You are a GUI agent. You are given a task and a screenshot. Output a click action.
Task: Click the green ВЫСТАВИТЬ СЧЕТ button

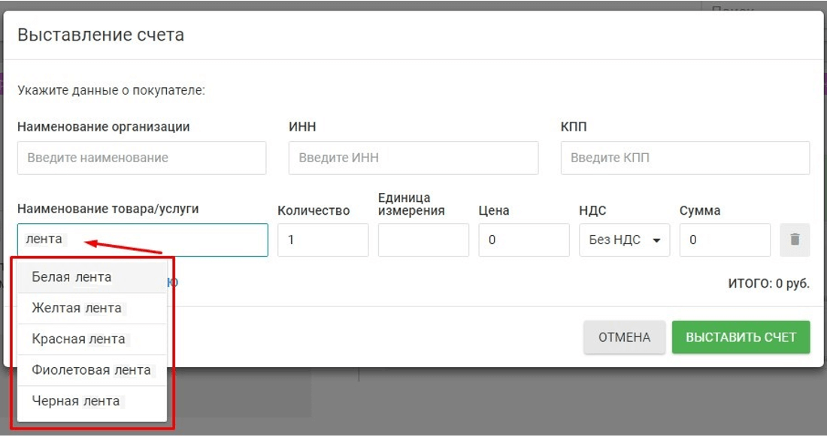click(741, 337)
